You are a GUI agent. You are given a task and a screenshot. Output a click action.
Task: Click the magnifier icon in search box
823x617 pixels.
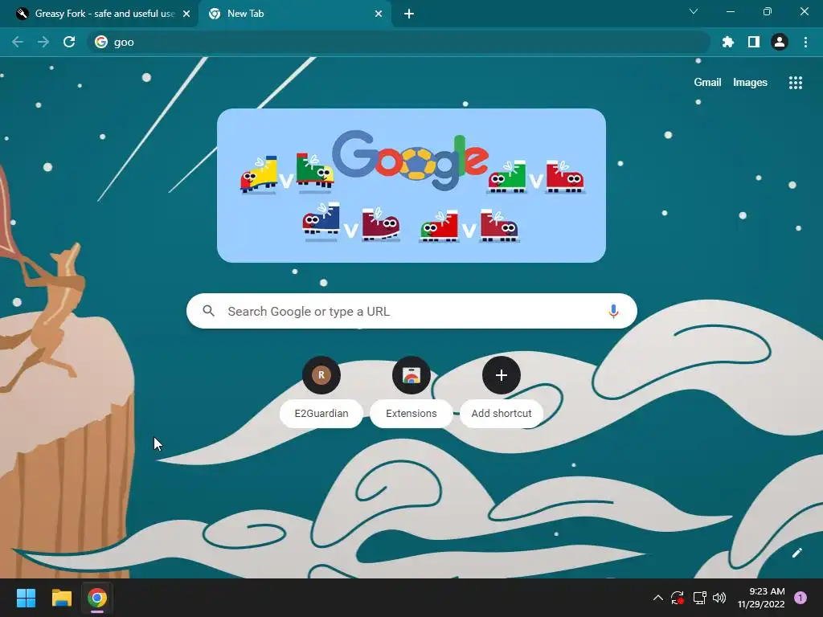[x=208, y=311]
